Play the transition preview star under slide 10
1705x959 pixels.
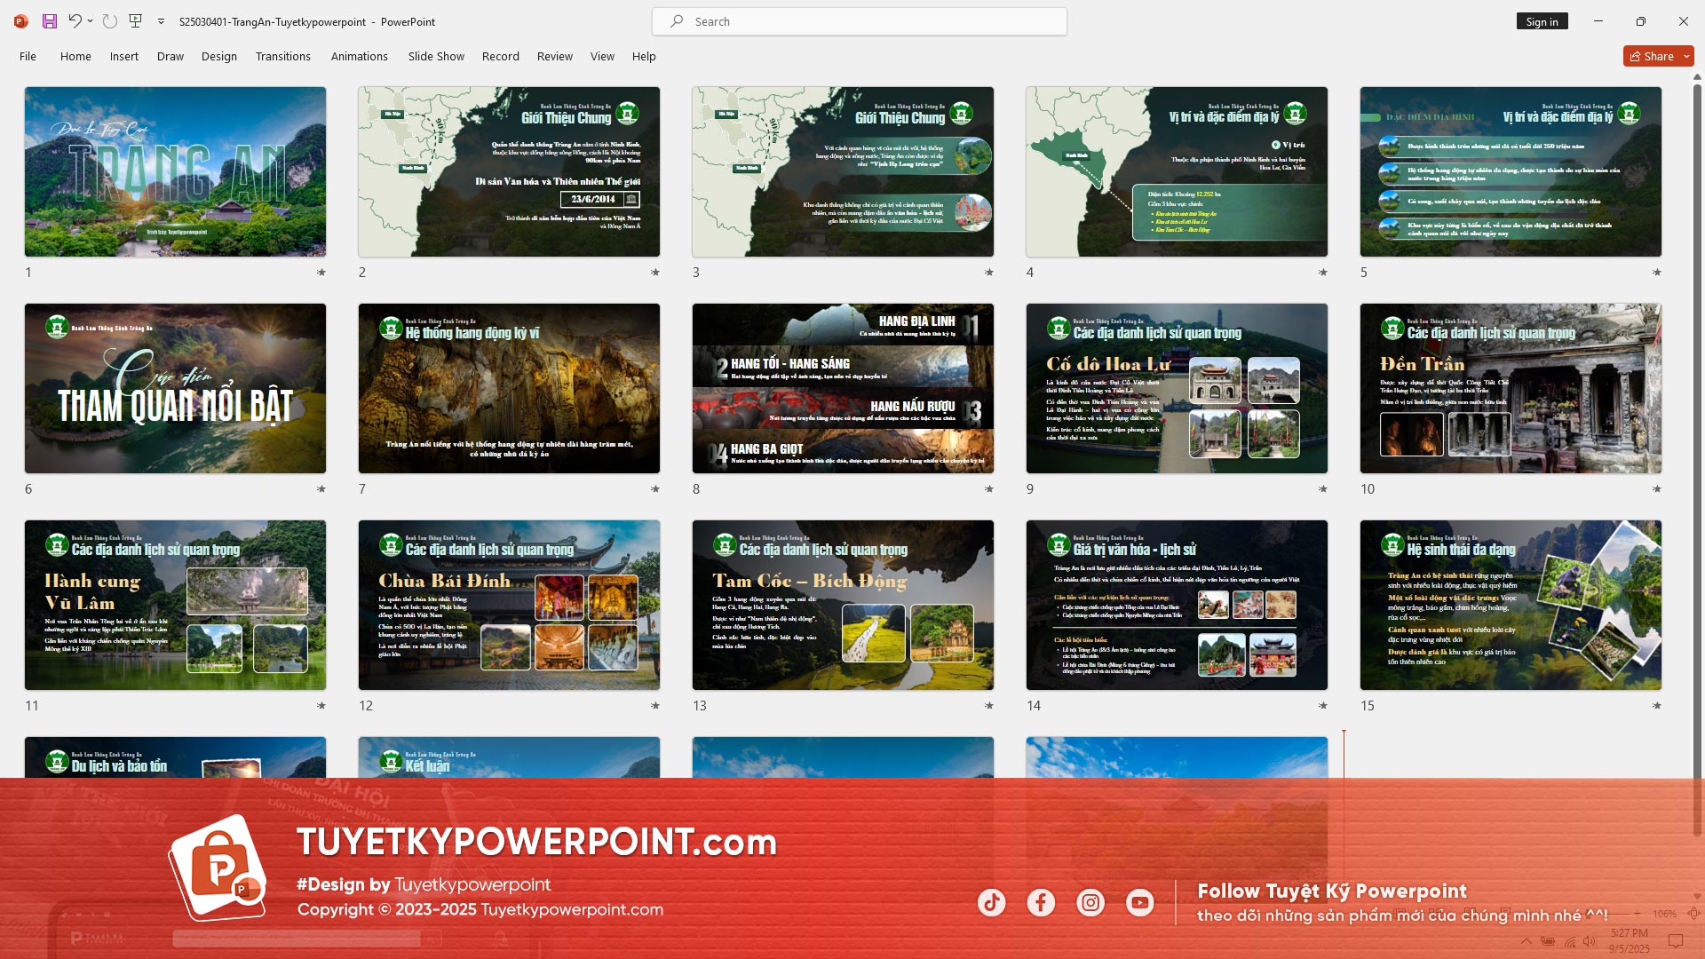coord(1657,489)
